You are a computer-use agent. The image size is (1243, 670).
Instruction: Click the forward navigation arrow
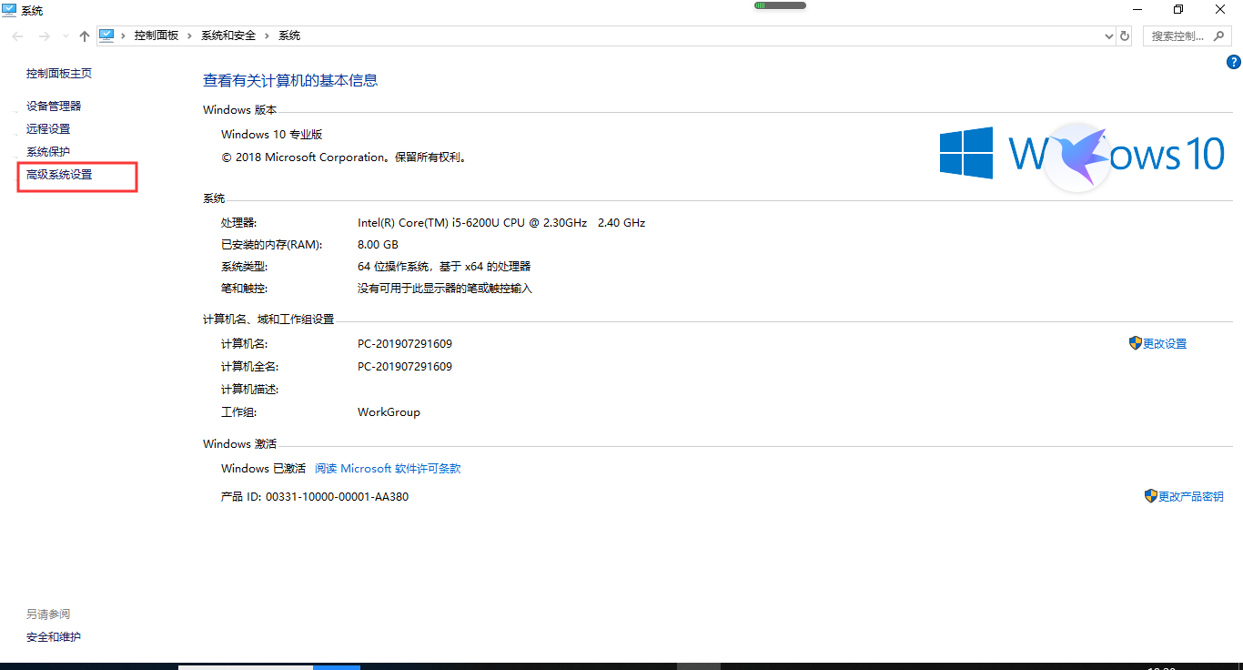click(x=44, y=36)
